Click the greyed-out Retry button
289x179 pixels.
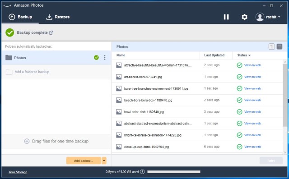(271, 161)
